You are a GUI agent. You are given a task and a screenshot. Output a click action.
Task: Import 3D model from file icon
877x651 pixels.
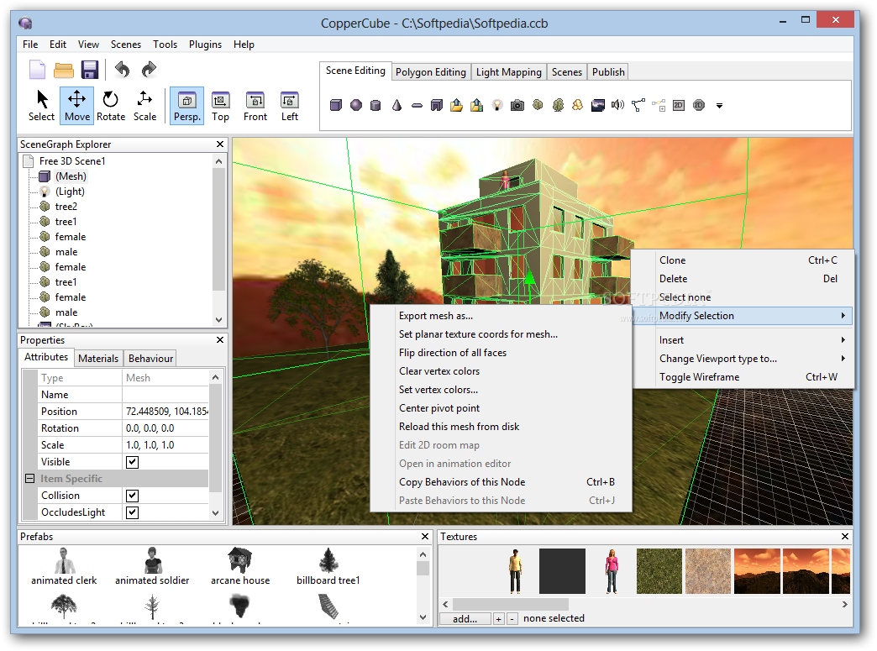(x=456, y=105)
